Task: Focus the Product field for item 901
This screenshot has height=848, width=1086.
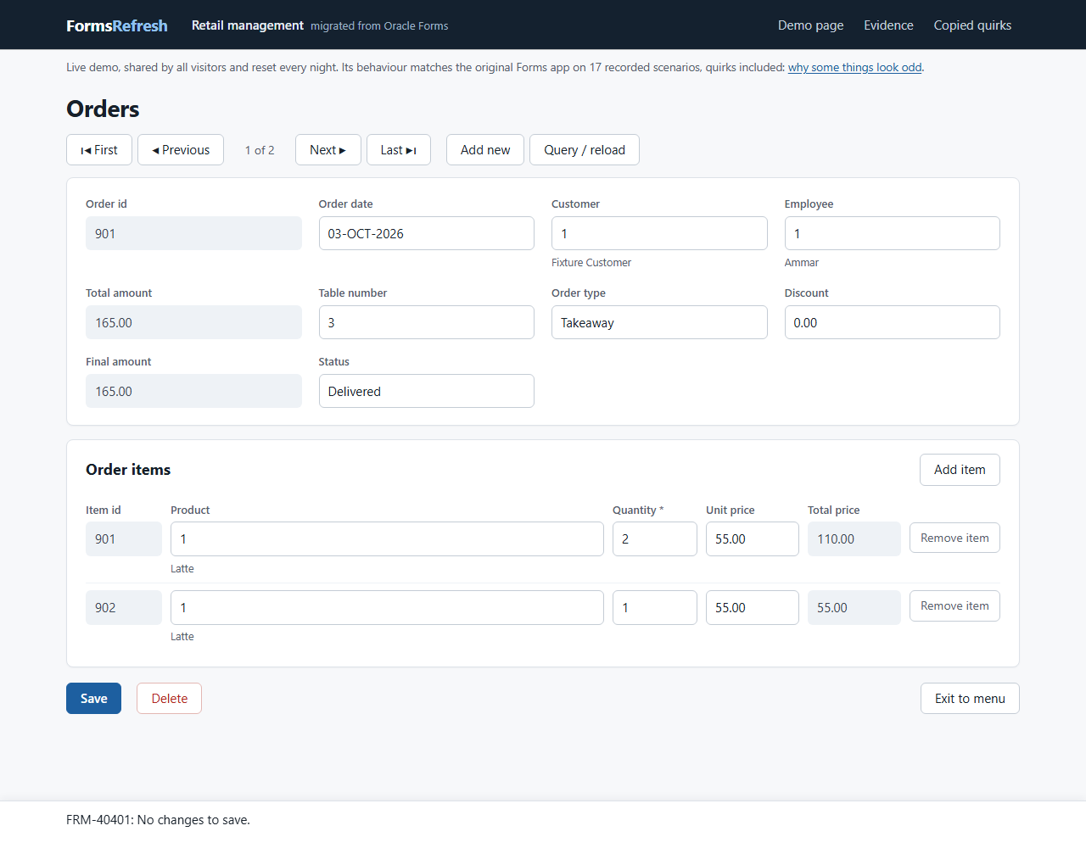Action: pos(387,539)
